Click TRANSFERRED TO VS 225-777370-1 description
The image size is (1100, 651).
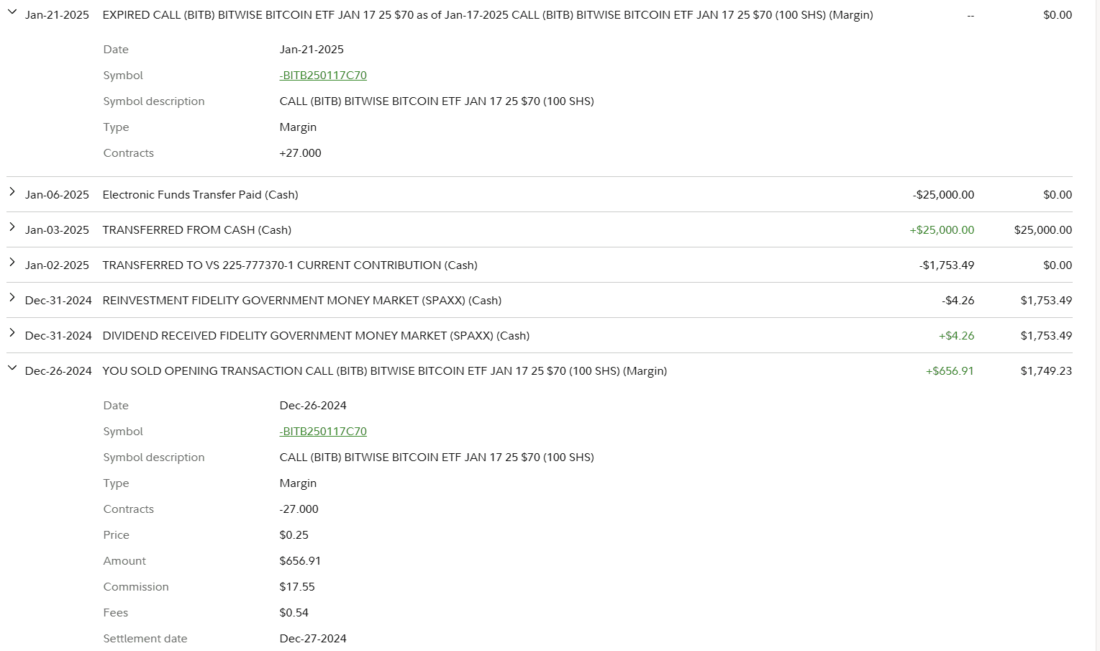point(289,265)
